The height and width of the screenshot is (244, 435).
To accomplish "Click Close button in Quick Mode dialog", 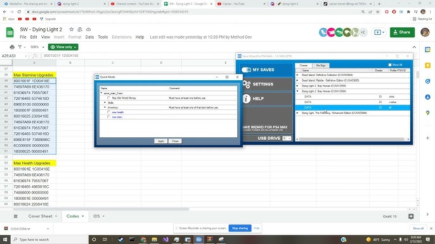I will click(175, 141).
